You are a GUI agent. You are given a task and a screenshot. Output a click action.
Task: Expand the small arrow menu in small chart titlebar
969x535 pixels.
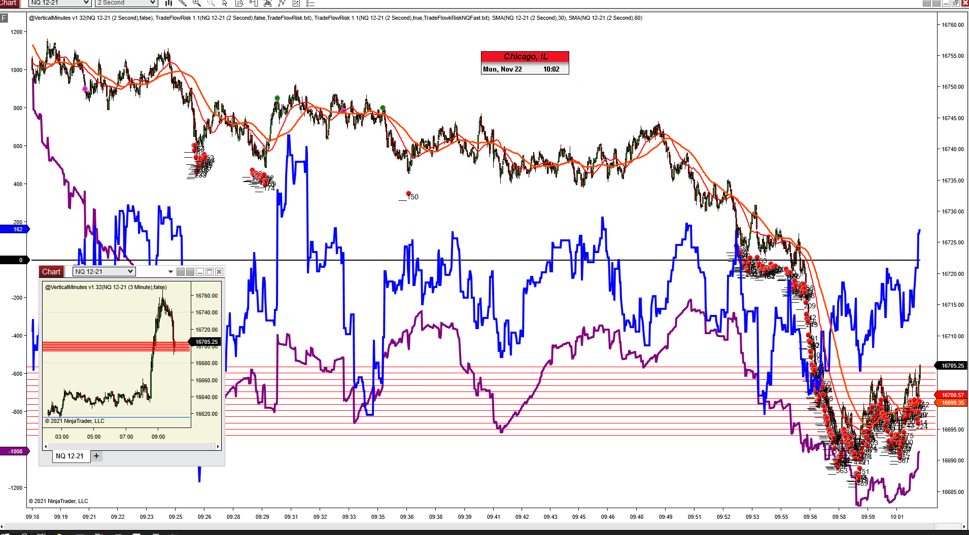point(170,272)
